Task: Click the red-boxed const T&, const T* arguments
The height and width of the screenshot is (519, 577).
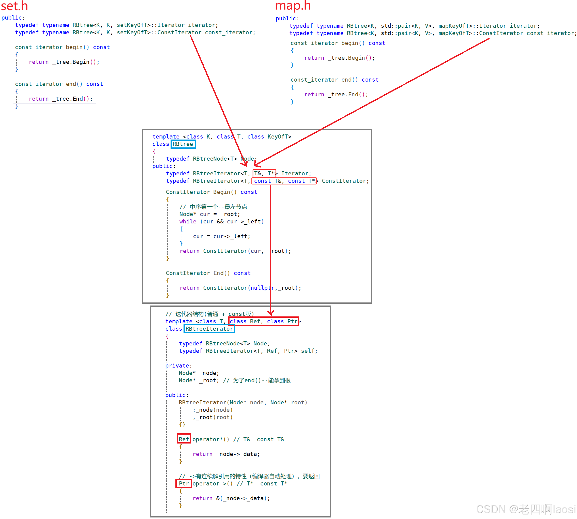Action: tap(284, 181)
